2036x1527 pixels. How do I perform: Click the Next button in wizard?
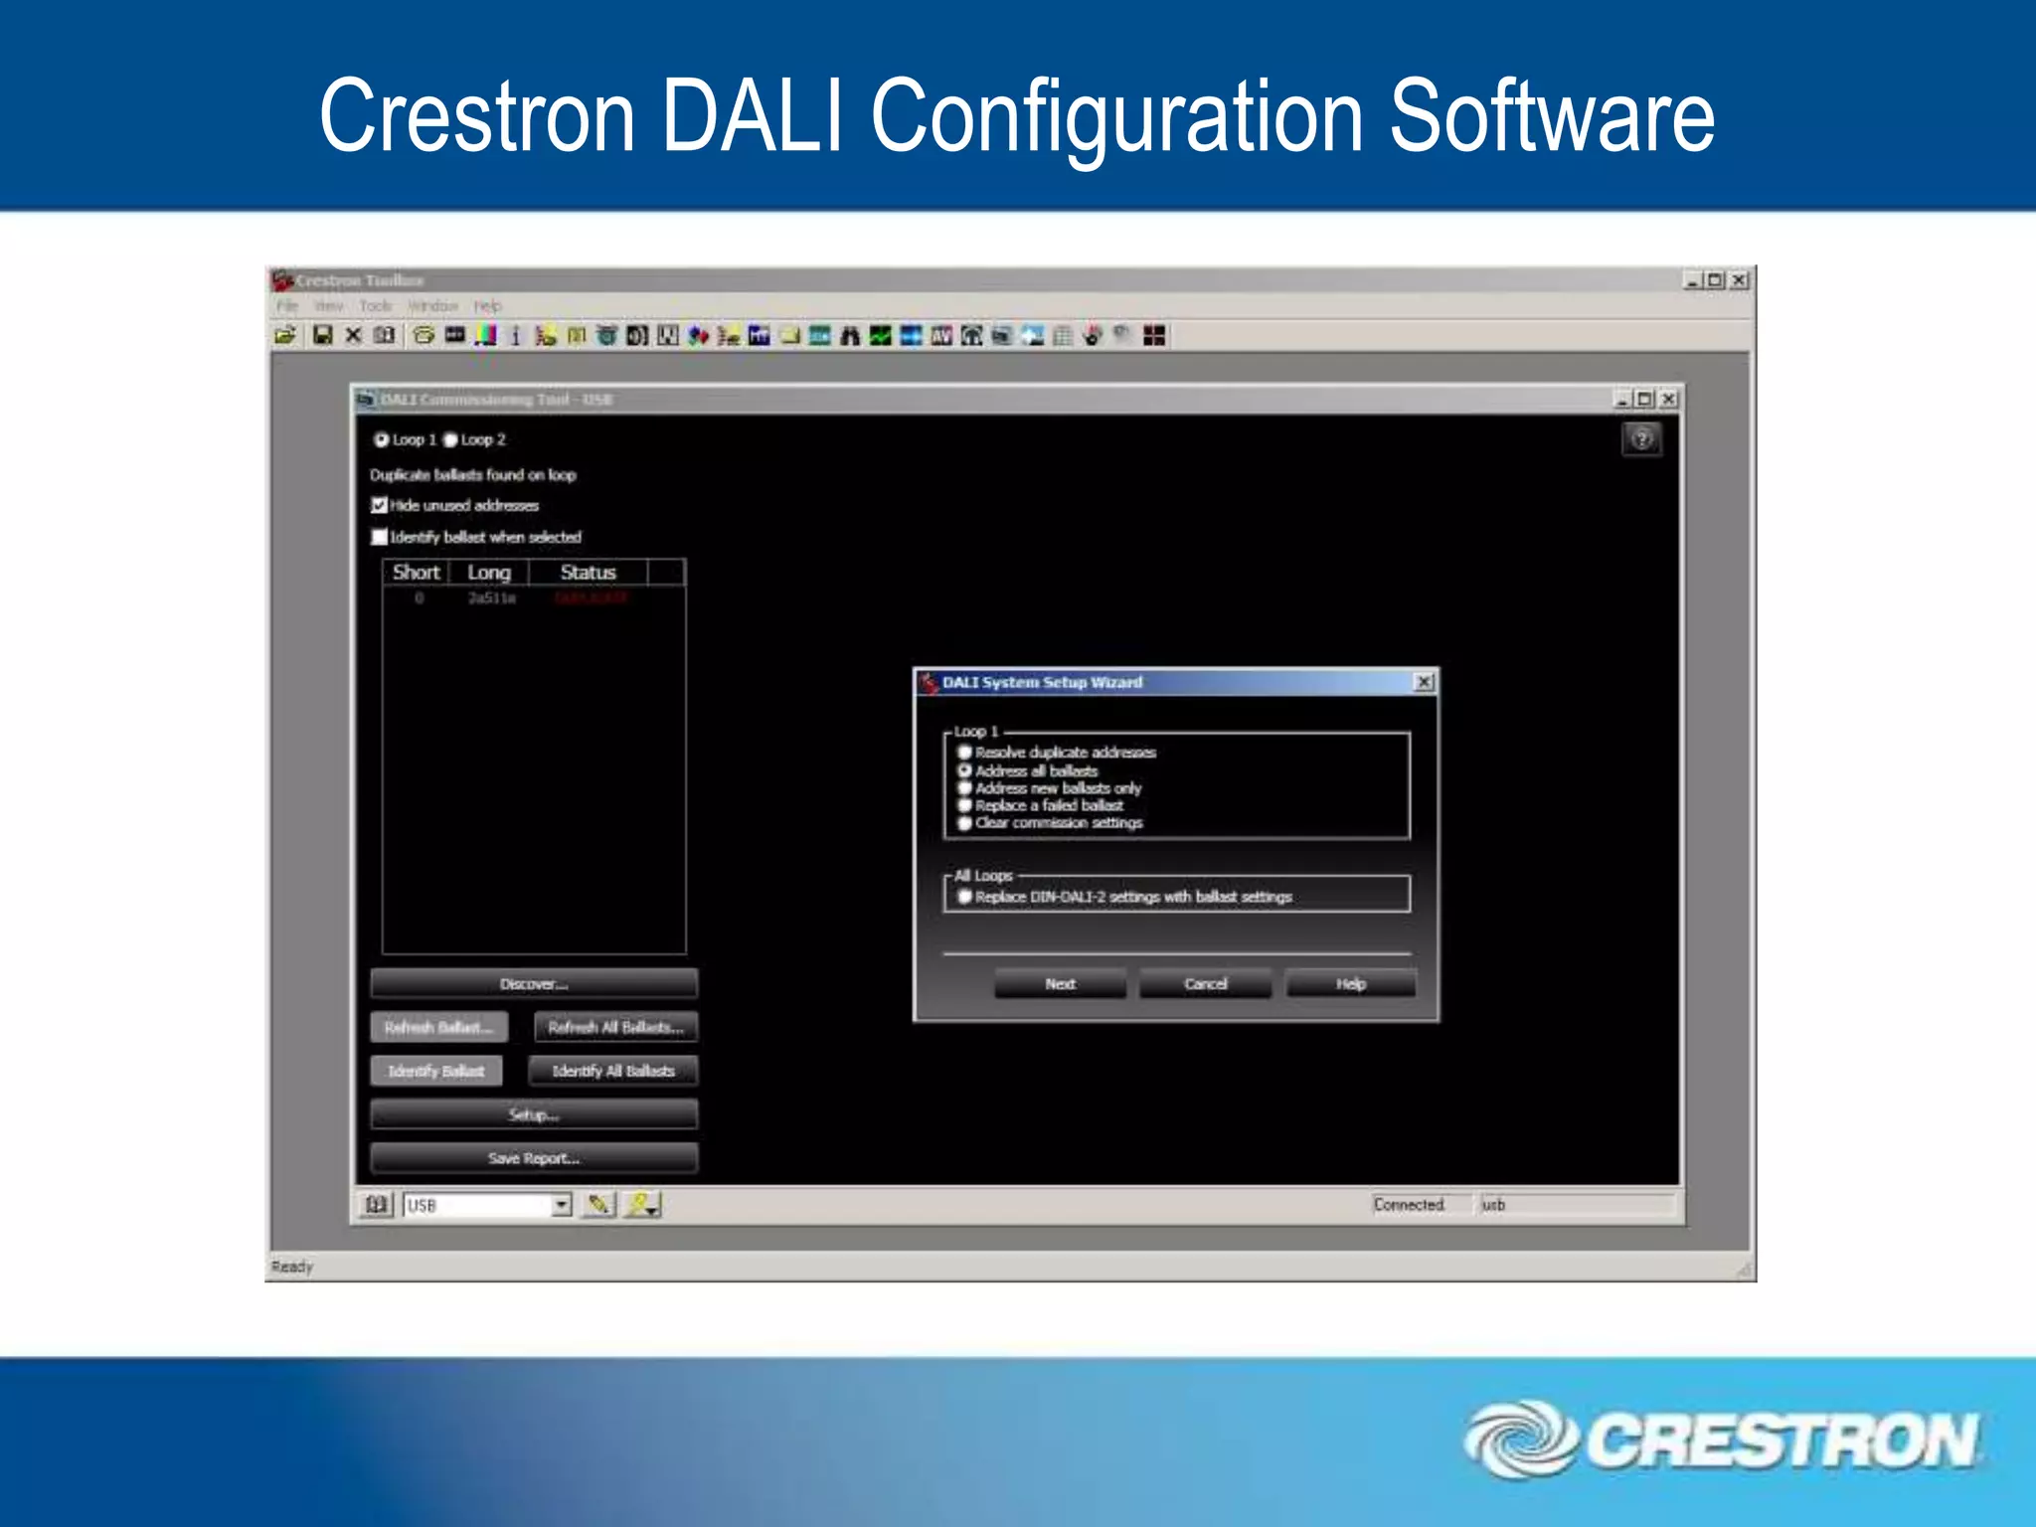click(1061, 983)
